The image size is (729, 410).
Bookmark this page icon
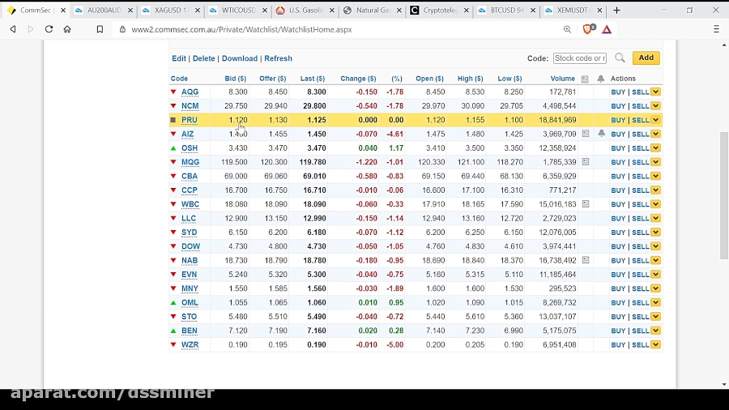(x=100, y=29)
